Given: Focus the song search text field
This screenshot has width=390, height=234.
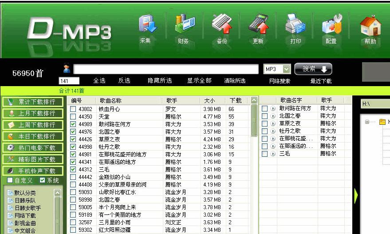Looking at the screenshot, I should click(x=166, y=69).
